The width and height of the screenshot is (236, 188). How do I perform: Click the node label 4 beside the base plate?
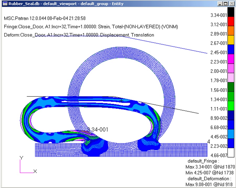[x=208, y=141]
